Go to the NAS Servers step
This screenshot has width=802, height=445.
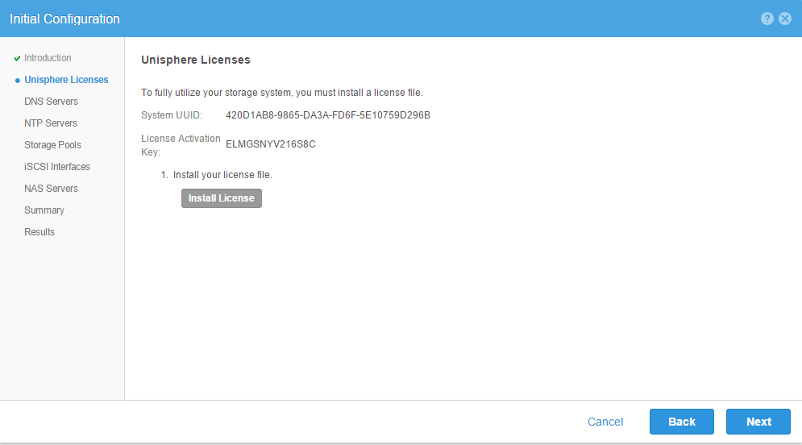click(x=51, y=188)
